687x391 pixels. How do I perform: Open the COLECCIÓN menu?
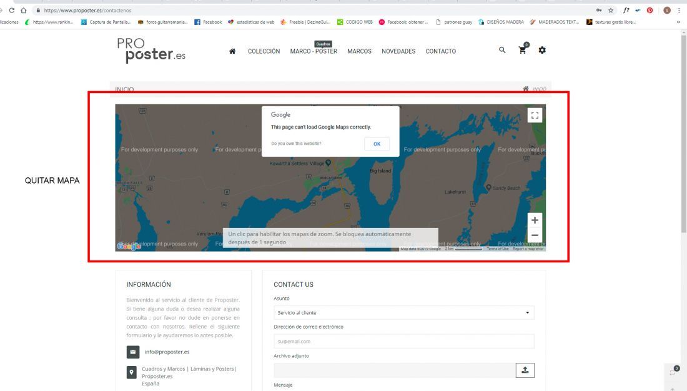click(264, 51)
